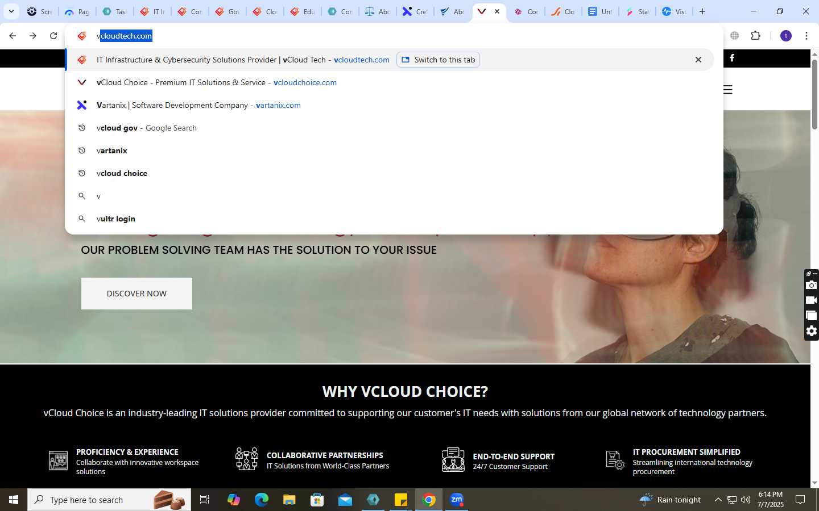Open the website's hamburger menu
This screenshot has width=819, height=511.
728,90
